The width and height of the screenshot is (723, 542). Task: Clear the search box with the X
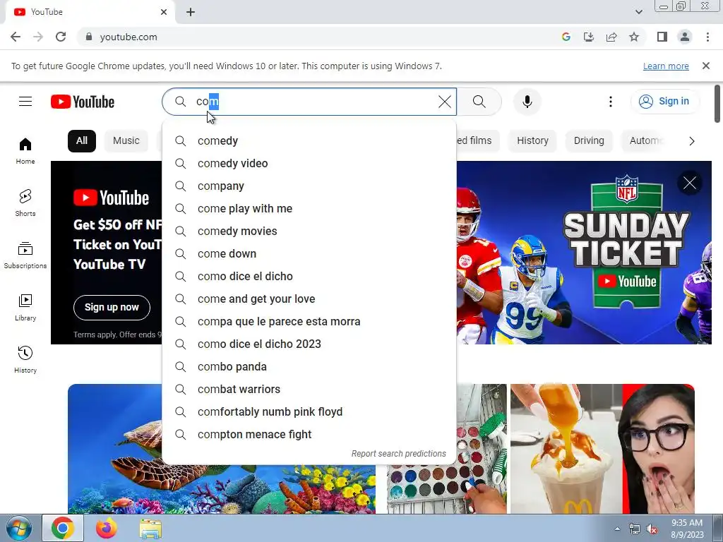[445, 102]
